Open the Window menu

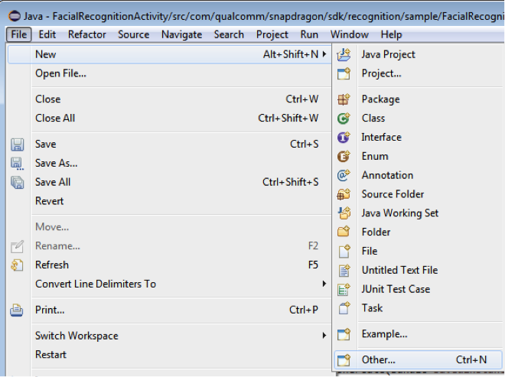350,34
